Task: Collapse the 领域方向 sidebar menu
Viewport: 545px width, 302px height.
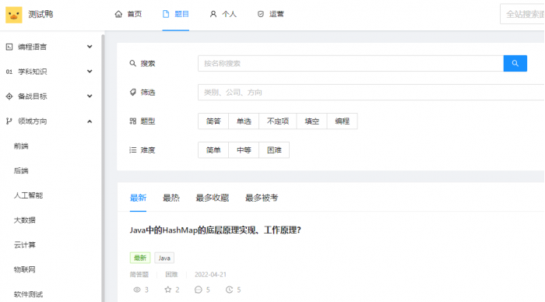Action: click(49, 121)
